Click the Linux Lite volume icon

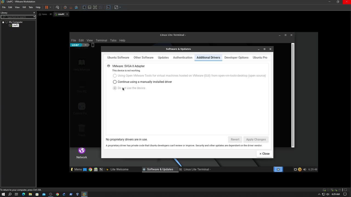(x=305, y=169)
